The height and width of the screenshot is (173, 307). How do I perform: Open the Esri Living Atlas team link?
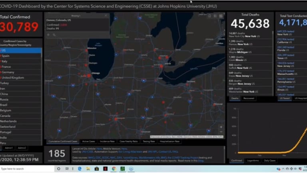pos(130,152)
